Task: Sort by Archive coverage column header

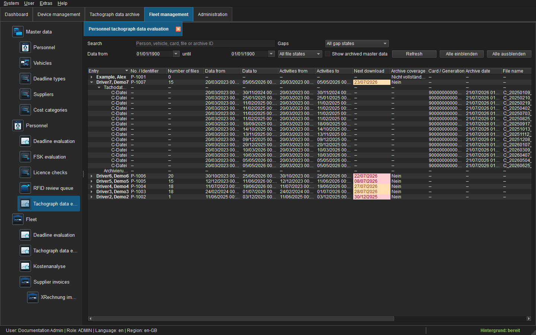Action: [408, 71]
